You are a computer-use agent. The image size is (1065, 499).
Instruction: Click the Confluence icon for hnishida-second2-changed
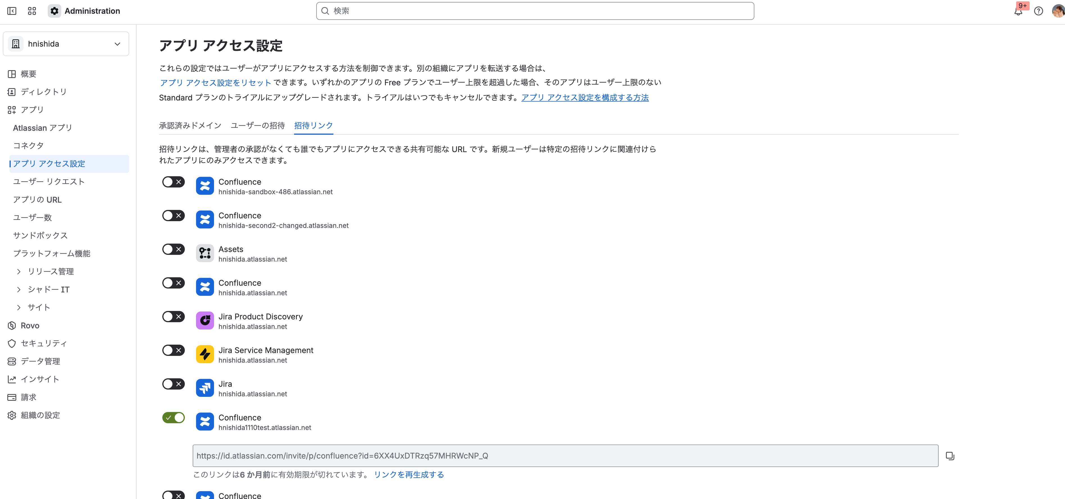[x=205, y=220]
